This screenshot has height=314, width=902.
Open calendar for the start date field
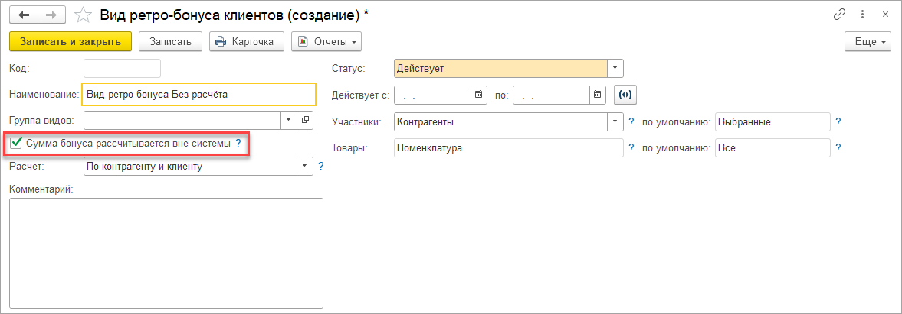coord(480,95)
